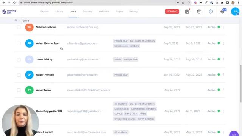The height and width of the screenshot is (136, 242).
Task: Open the JS user profile avatar
Action: click(235, 11)
